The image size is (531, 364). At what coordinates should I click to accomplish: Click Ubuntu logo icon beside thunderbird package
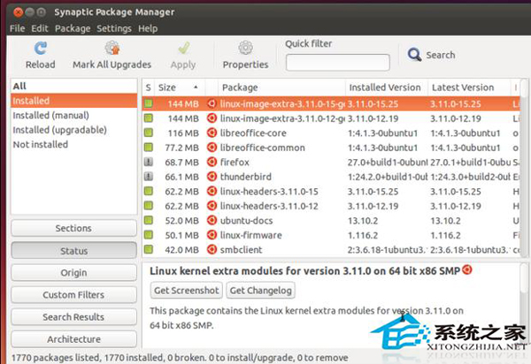[212, 177]
